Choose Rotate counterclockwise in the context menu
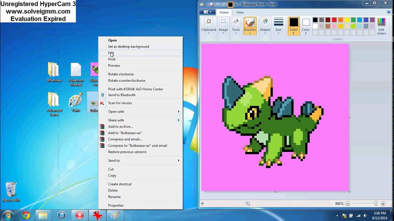This screenshot has width=394, height=221. pyautogui.click(x=140, y=81)
